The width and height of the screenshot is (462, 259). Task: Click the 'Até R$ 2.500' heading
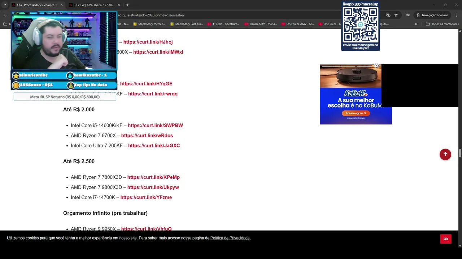click(x=79, y=161)
